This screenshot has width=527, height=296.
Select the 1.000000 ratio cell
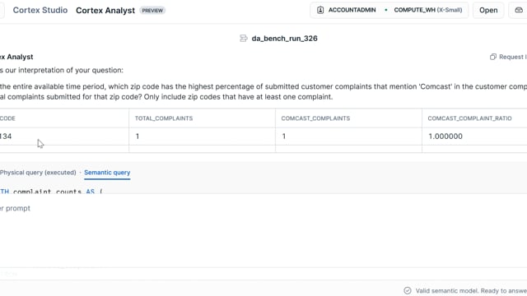pyautogui.click(x=474, y=136)
